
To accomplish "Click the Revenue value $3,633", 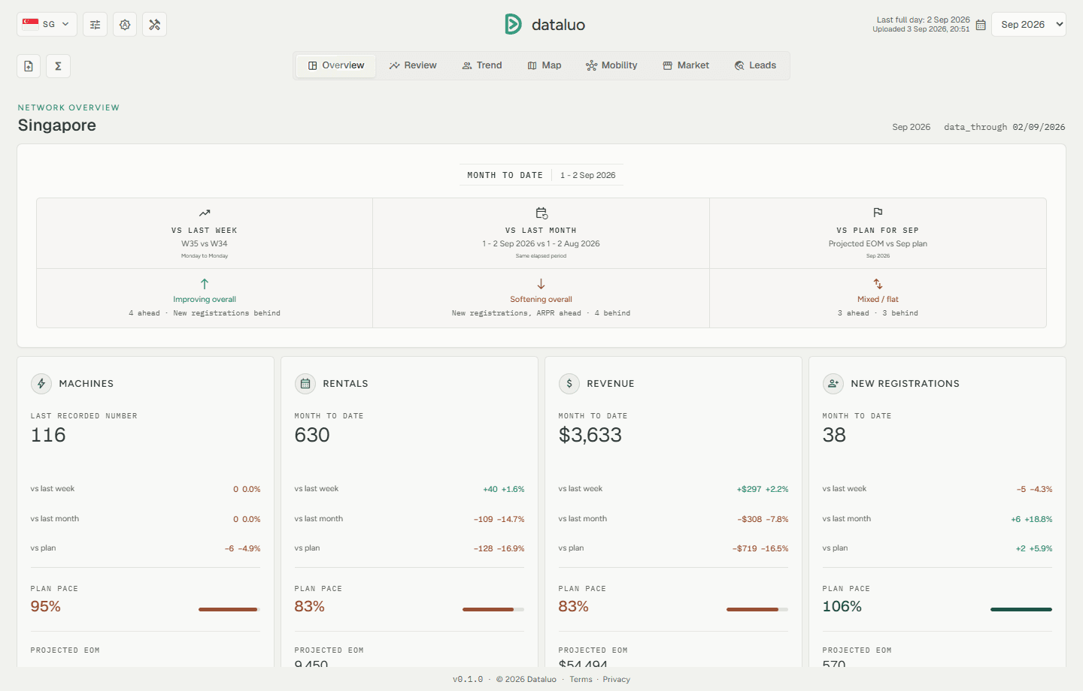I will (590, 435).
